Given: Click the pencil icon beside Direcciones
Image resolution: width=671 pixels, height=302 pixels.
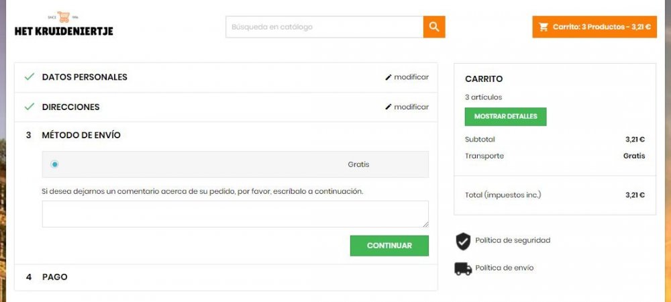Looking at the screenshot, I should (x=388, y=107).
